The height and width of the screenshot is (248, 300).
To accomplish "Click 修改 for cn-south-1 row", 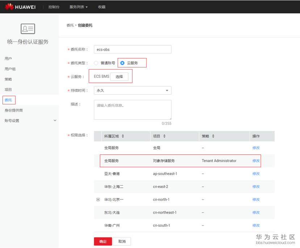I will 256,226.
